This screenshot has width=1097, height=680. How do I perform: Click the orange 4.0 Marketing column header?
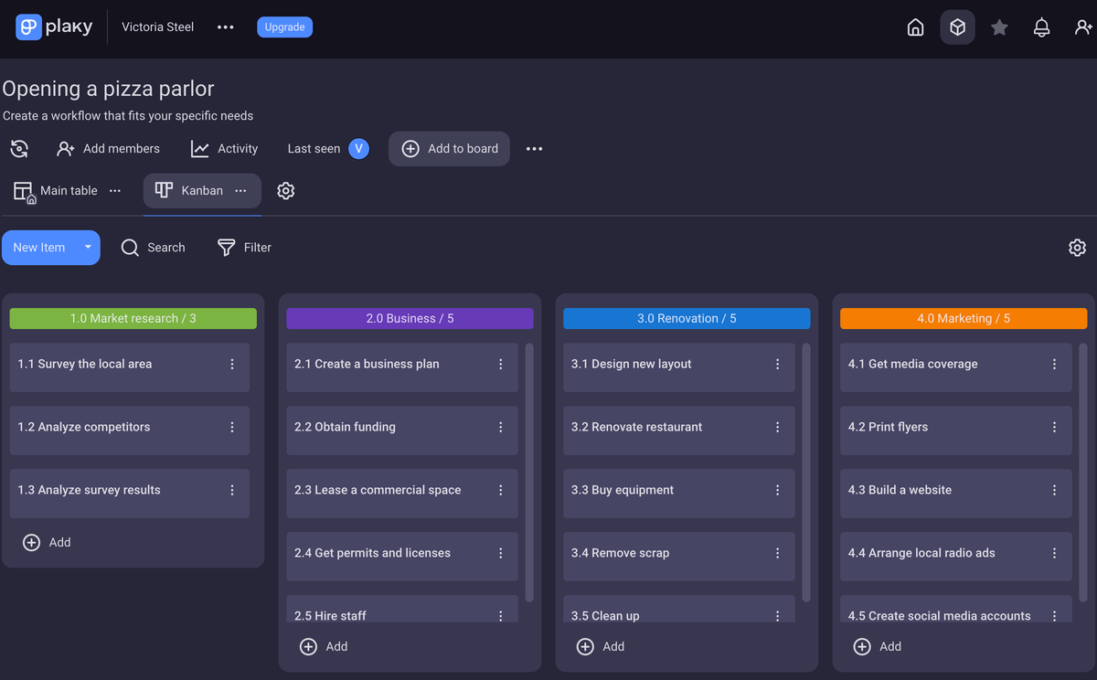[x=964, y=318]
